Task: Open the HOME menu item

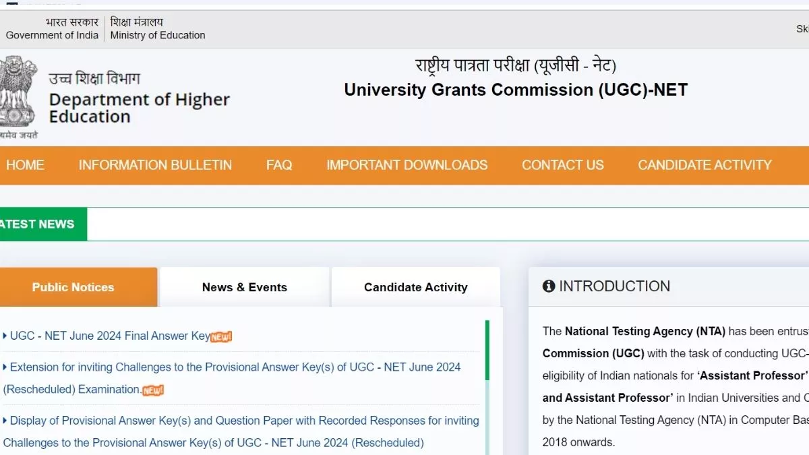Action: tap(25, 165)
